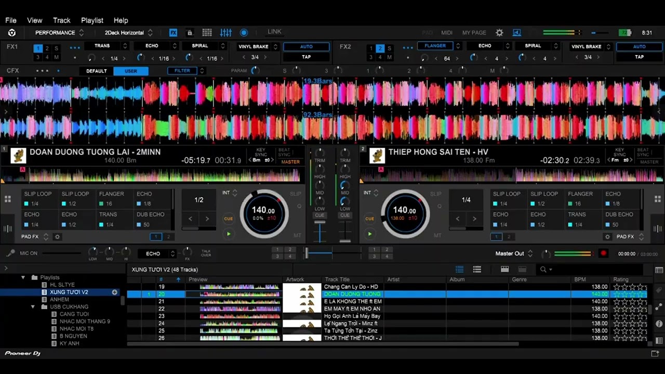
Task: Click the MIDI button
Action: tap(447, 33)
